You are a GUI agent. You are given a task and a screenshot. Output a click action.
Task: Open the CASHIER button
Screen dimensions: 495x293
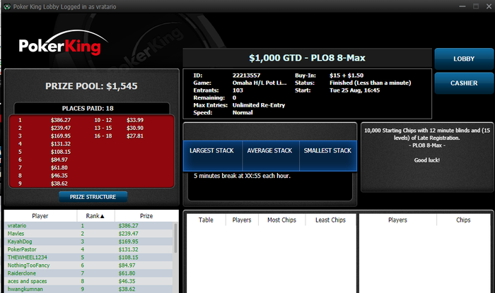[x=464, y=83]
